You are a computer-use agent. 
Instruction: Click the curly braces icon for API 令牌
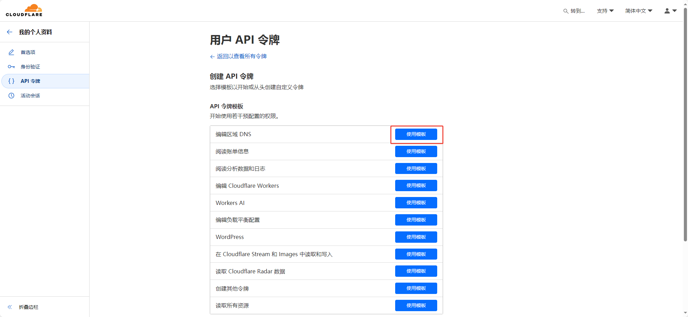pyautogui.click(x=11, y=81)
